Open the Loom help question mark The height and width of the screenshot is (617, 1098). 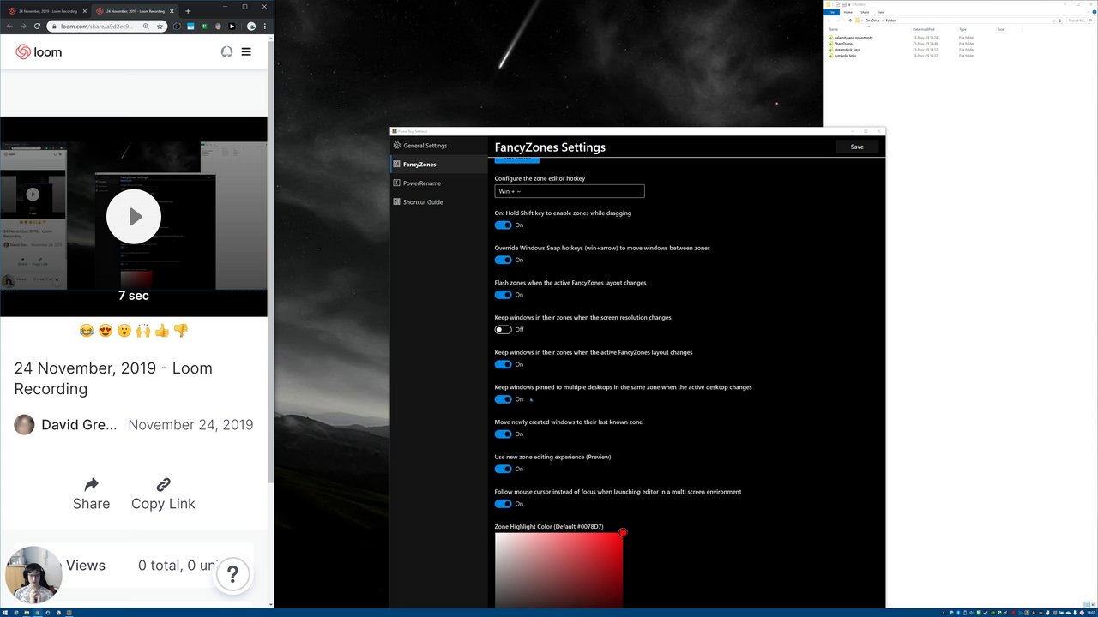(232, 575)
